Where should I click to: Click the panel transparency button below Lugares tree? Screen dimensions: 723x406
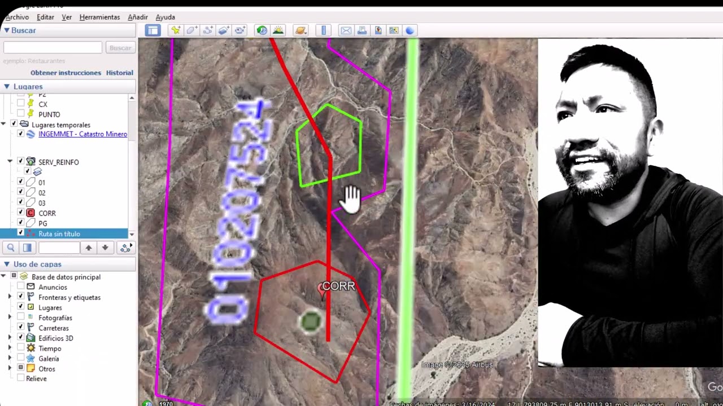point(27,248)
